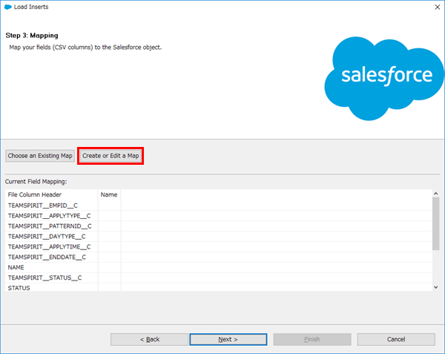Click the Salesforce cloud icon in title bar
The height and width of the screenshot is (354, 445).
tap(7, 7)
